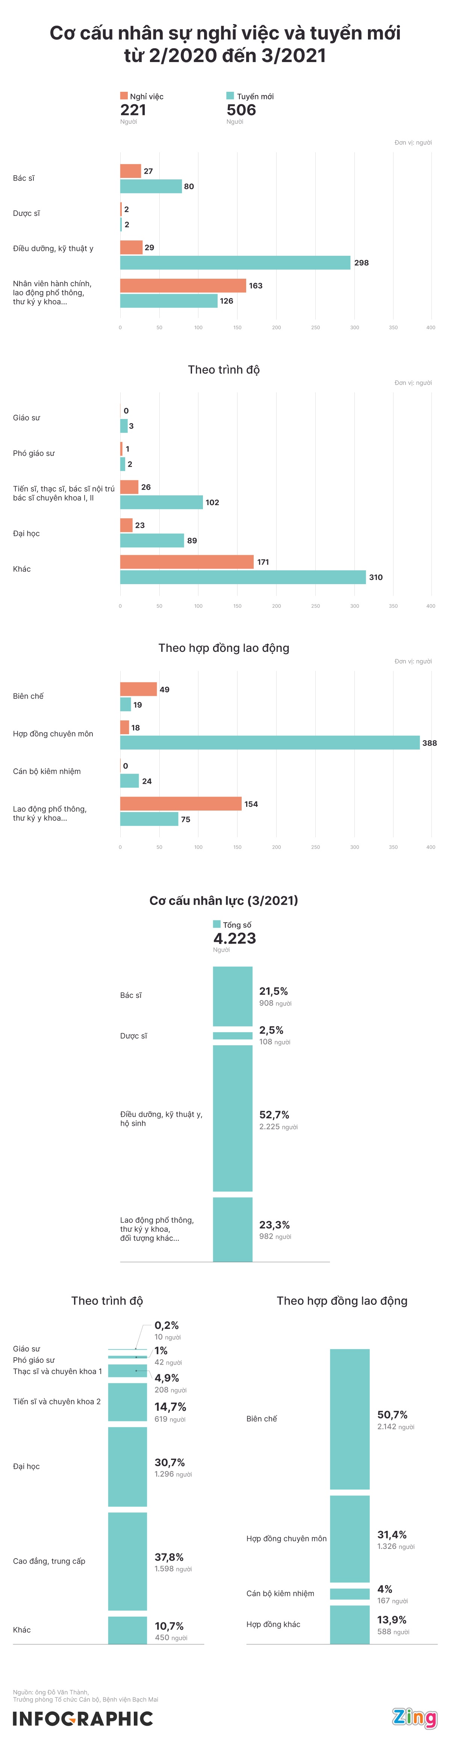Click the 'Theo hợp đồng lao động' bar chart heading
Image resolution: width=451 pixels, height=1746 pixels.
click(224, 648)
